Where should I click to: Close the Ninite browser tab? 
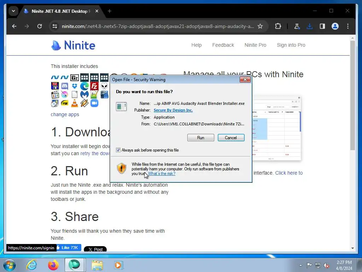click(x=97, y=11)
